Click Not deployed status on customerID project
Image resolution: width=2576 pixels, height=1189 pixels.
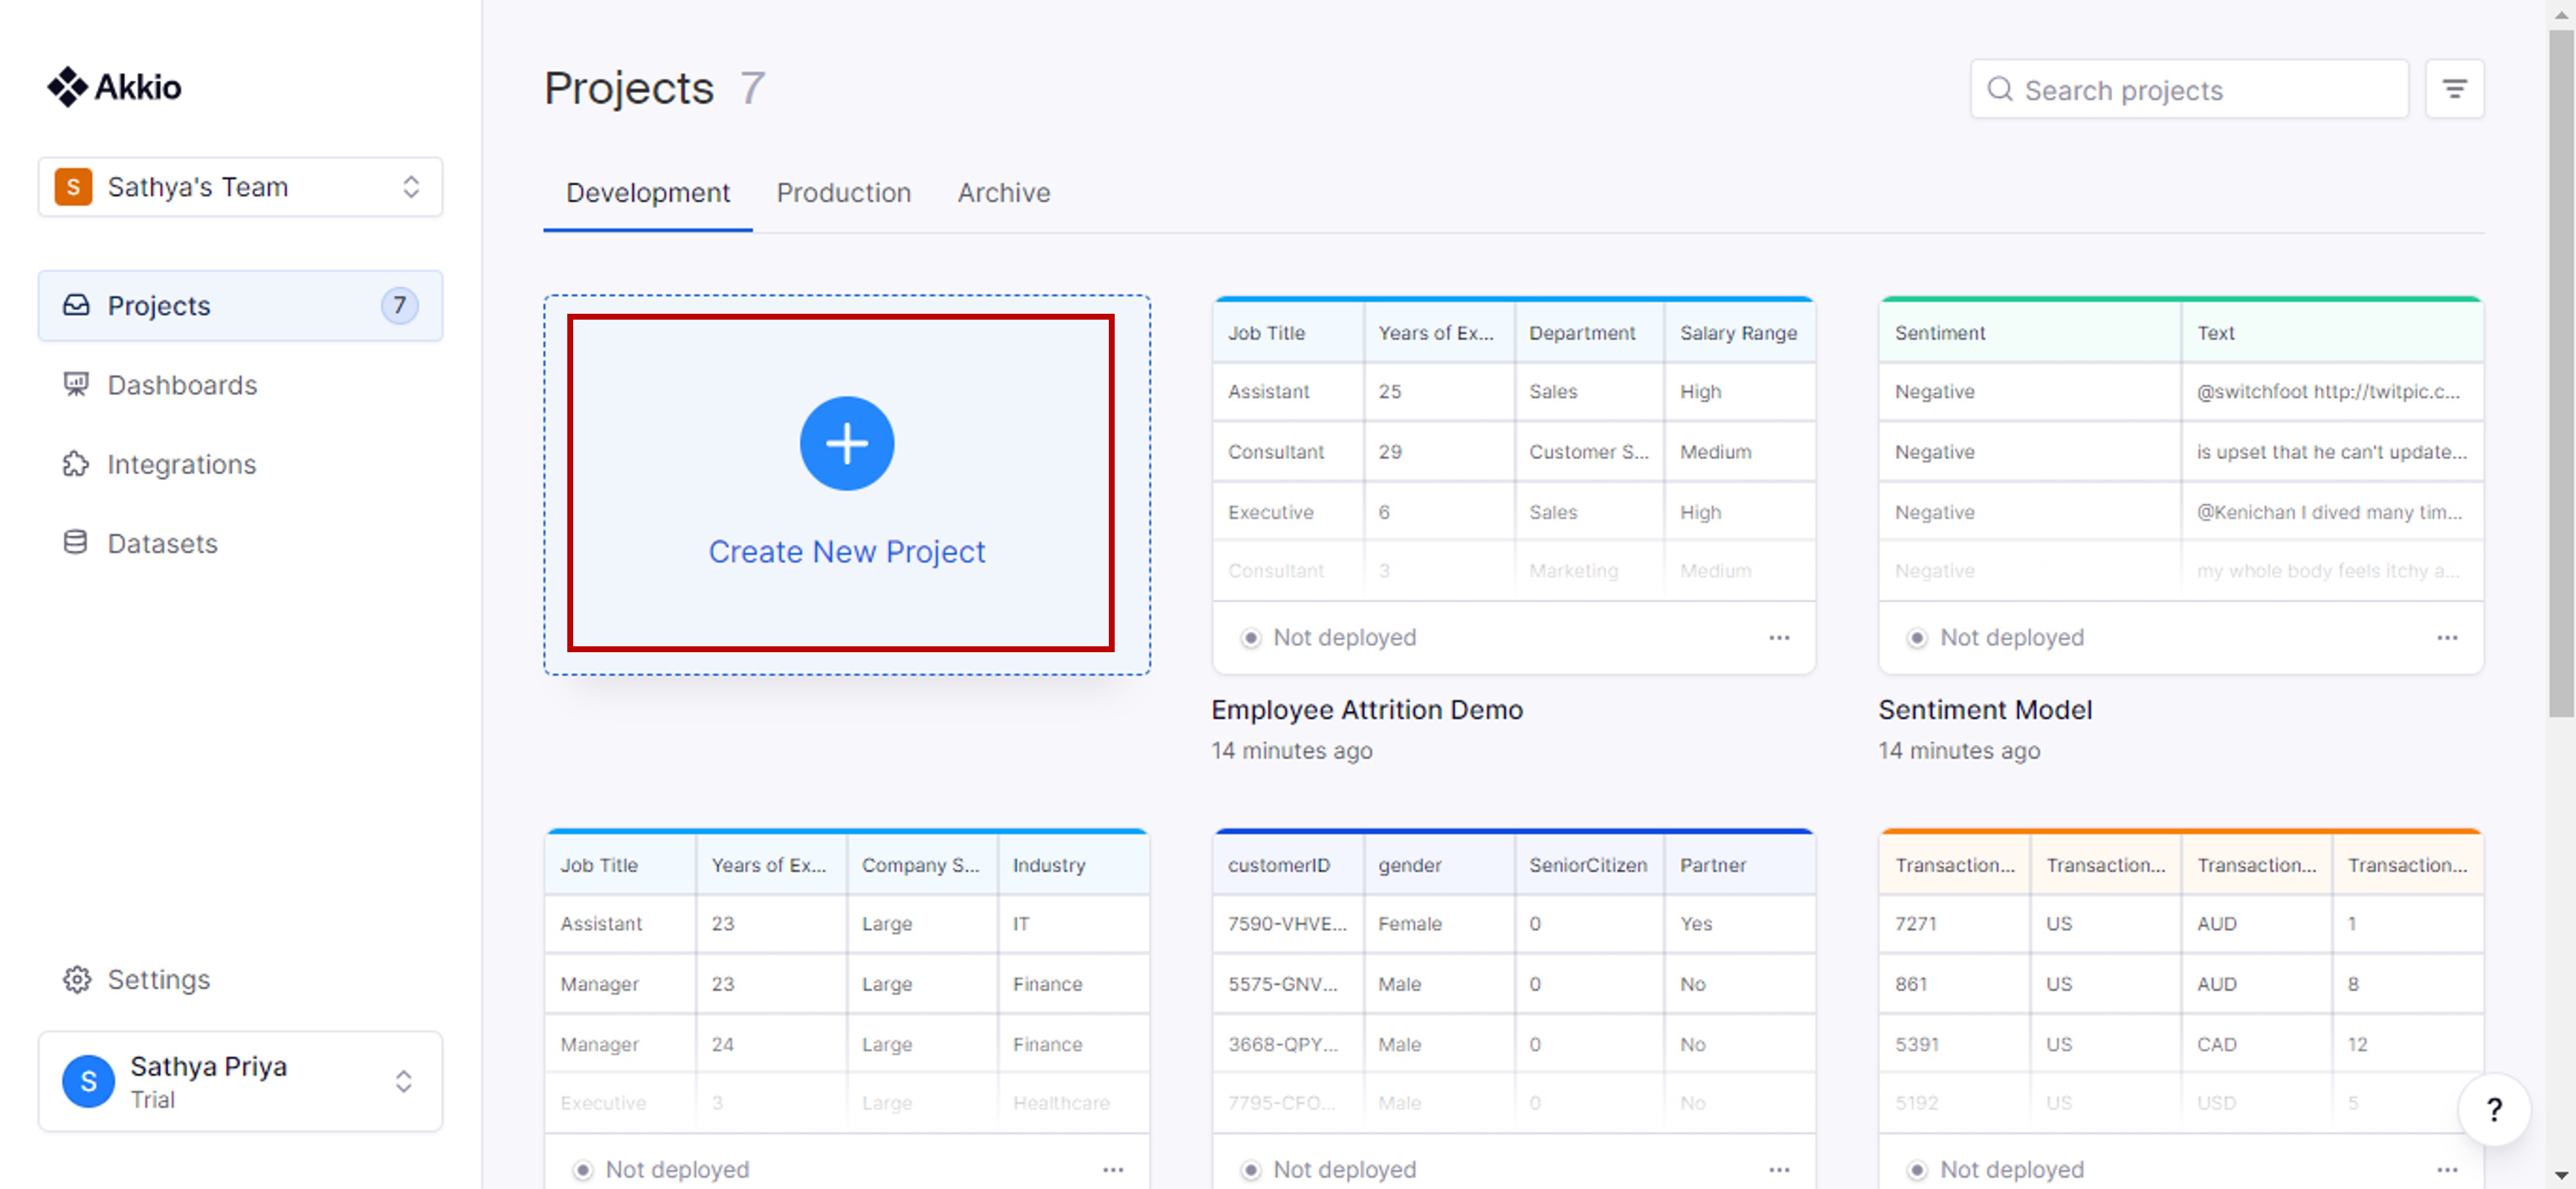click(1343, 1169)
